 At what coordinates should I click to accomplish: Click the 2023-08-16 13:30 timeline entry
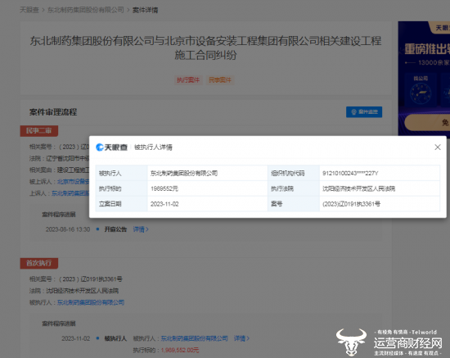click(68, 229)
